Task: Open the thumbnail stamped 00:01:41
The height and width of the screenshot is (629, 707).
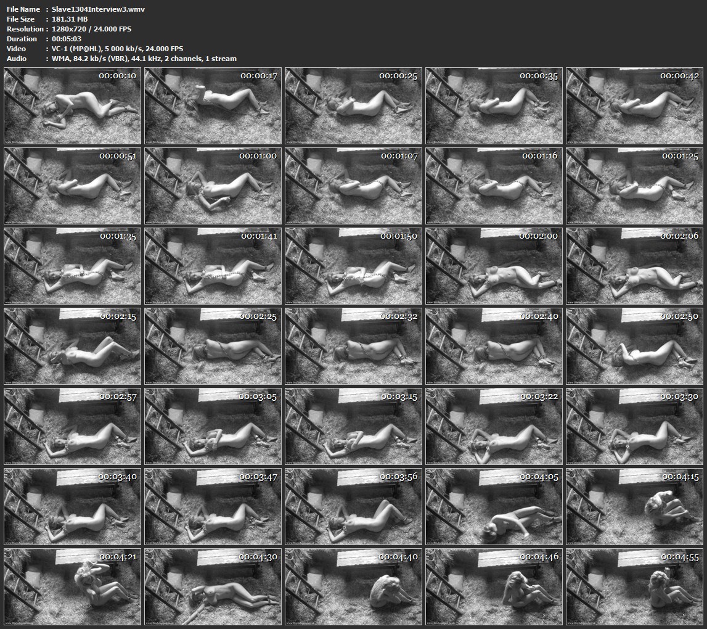Action: click(213, 266)
